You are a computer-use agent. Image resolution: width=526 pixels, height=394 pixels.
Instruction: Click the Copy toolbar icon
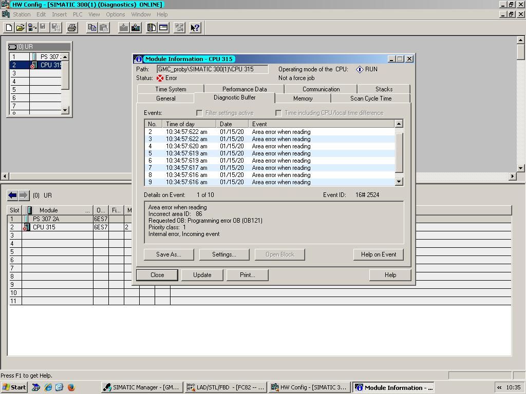click(x=91, y=28)
